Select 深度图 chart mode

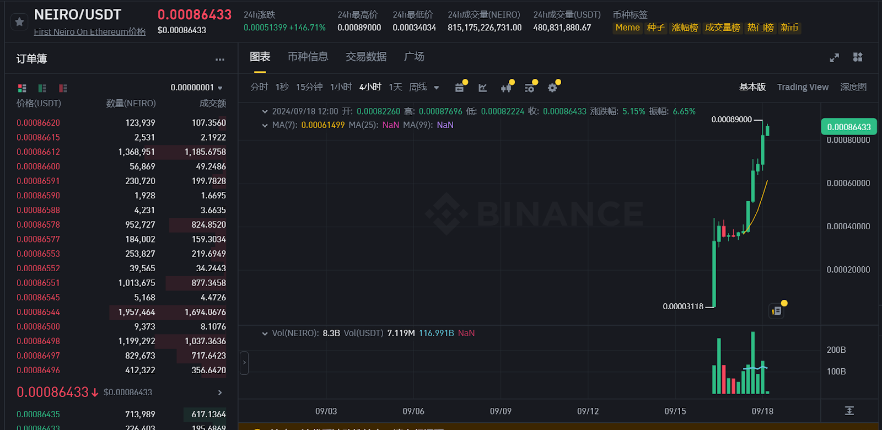pyautogui.click(x=853, y=87)
